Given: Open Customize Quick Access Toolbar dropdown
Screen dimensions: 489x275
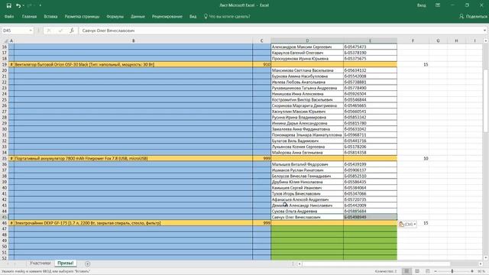Looking at the screenshot, I should (x=40, y=5).
